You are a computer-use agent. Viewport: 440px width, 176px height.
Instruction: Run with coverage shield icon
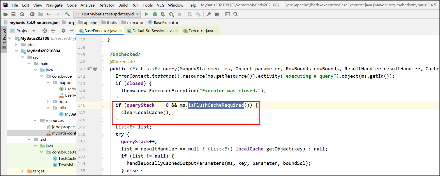163,14
